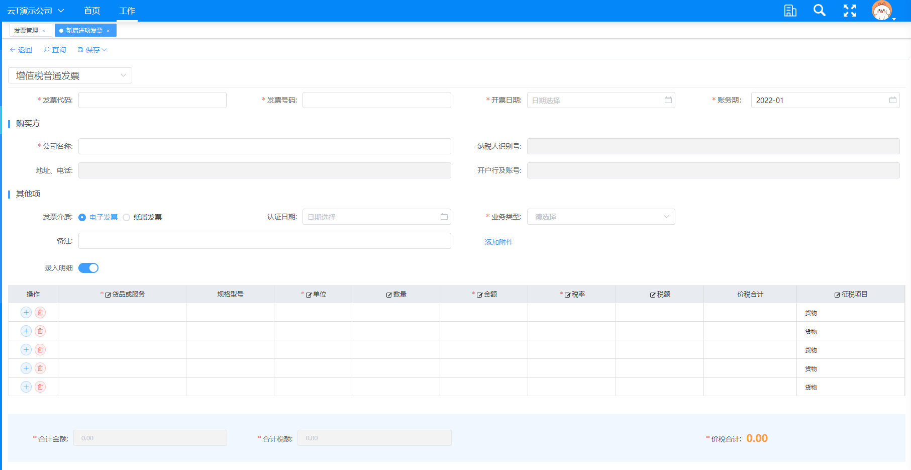The width and height of the screenshot is (911, 470).
Task: Click the edit icon beside 单位 header
Action: (309, 295)
